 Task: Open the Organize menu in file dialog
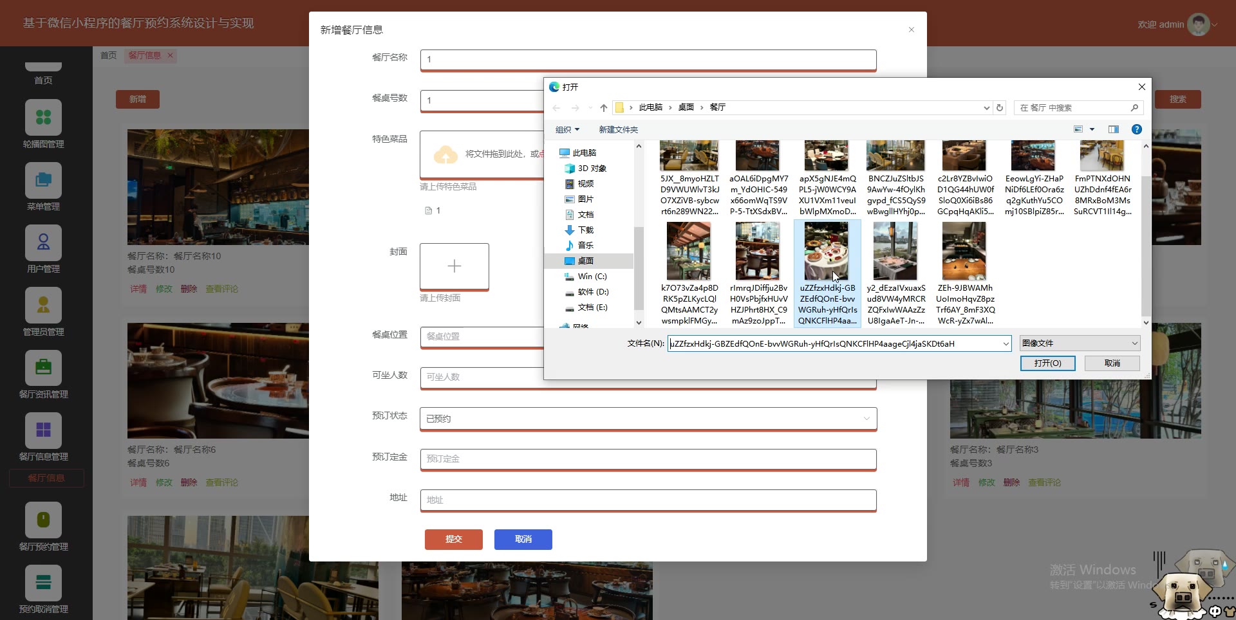pyautogui.click(x=567, y=129)
